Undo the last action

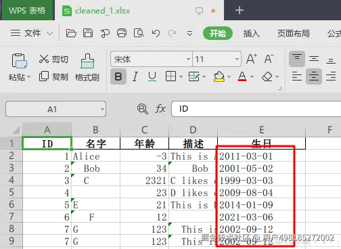[156, 33]
